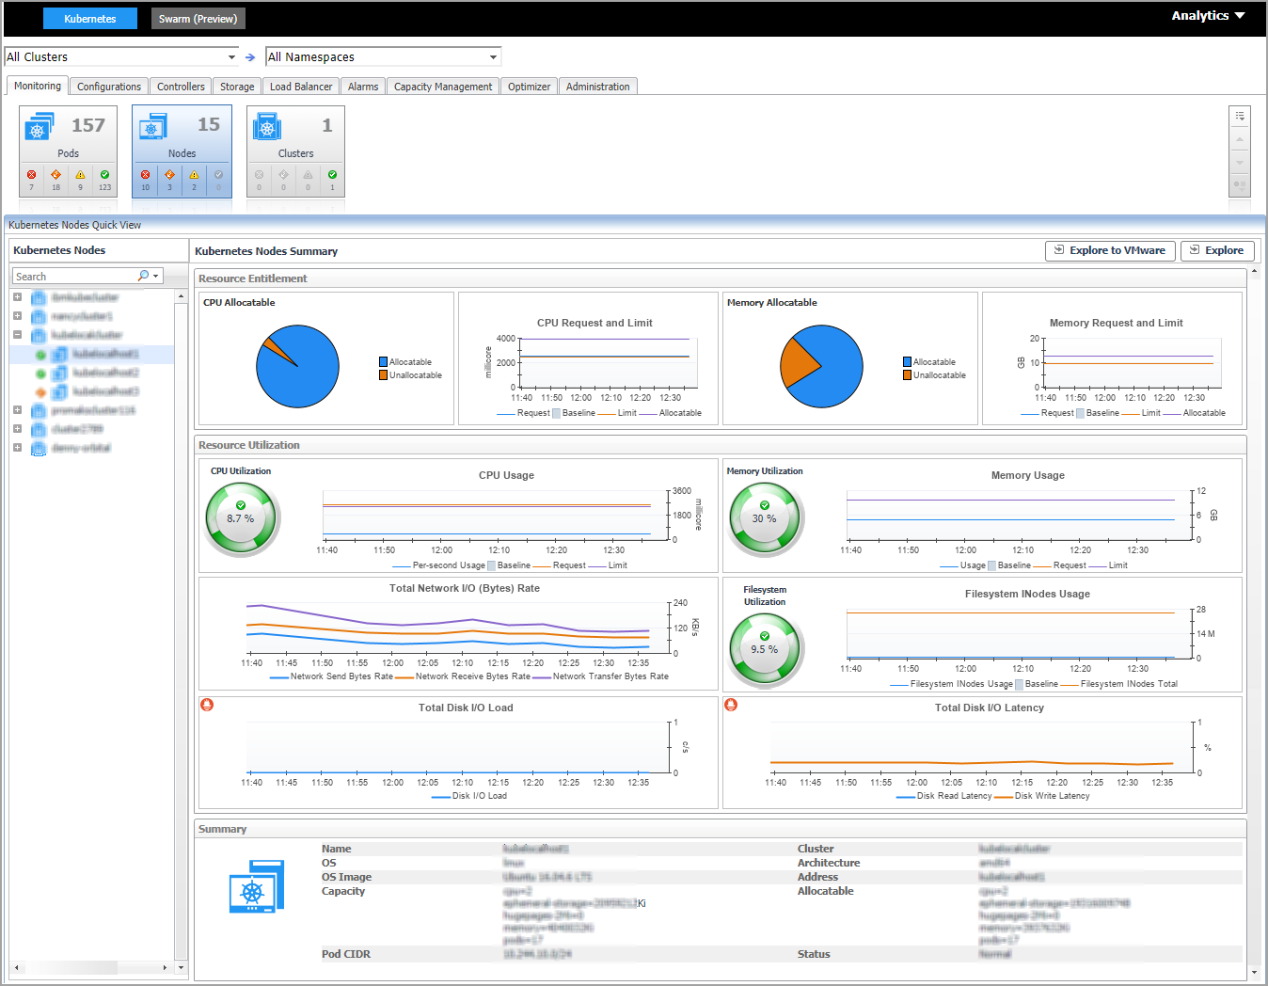Click the Explore to VMware button
1268x986 pixels.
pos(1110,250)
